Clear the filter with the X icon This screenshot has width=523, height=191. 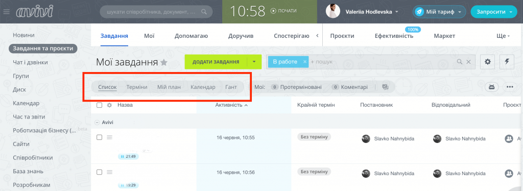[x=468, y=62]
